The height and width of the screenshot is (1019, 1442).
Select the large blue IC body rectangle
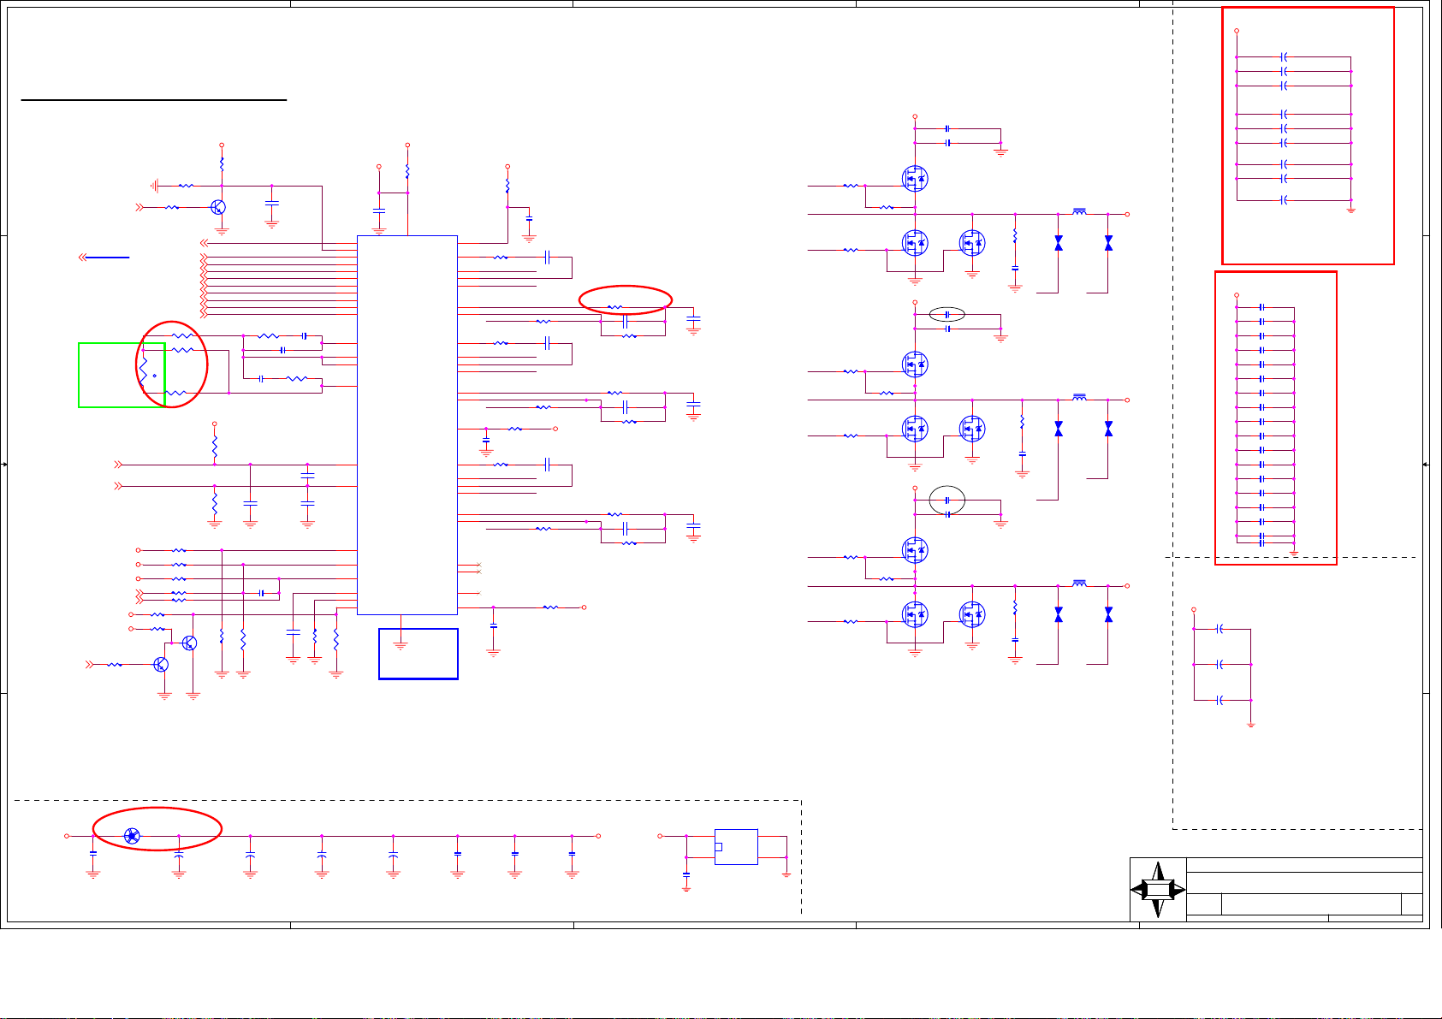(x=407, y=425)
